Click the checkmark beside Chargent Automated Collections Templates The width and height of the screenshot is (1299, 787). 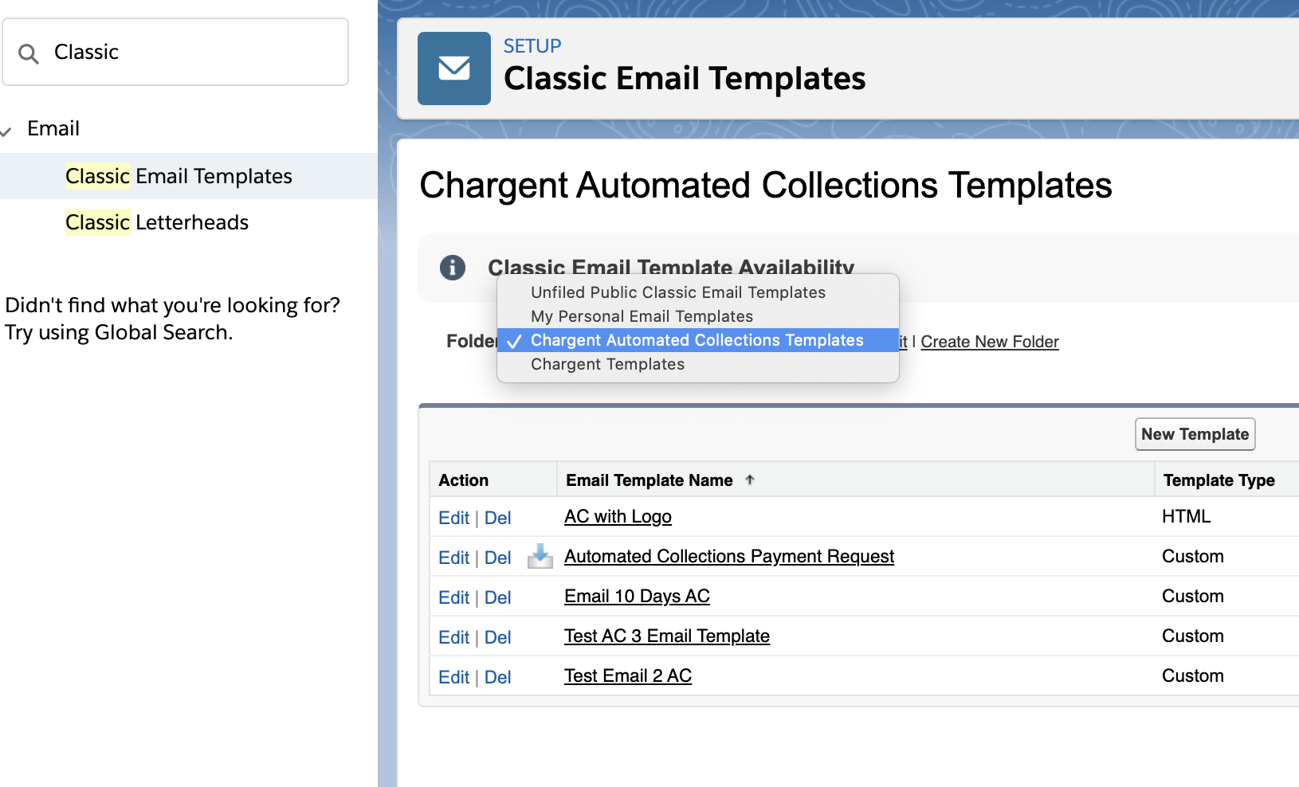point(514,340)
